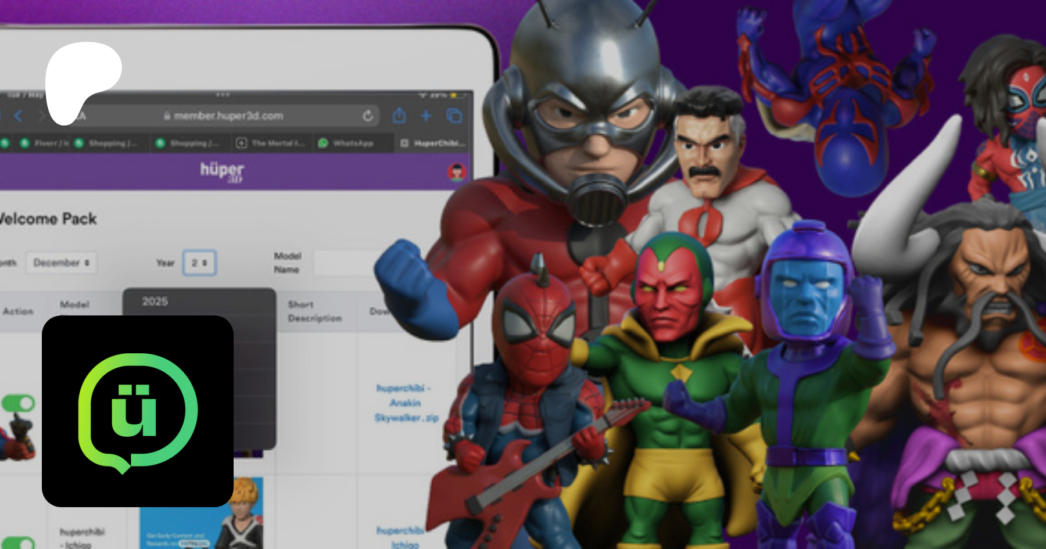
Task: Reload the member.huper3d.com page
Action: coord(367,116)
